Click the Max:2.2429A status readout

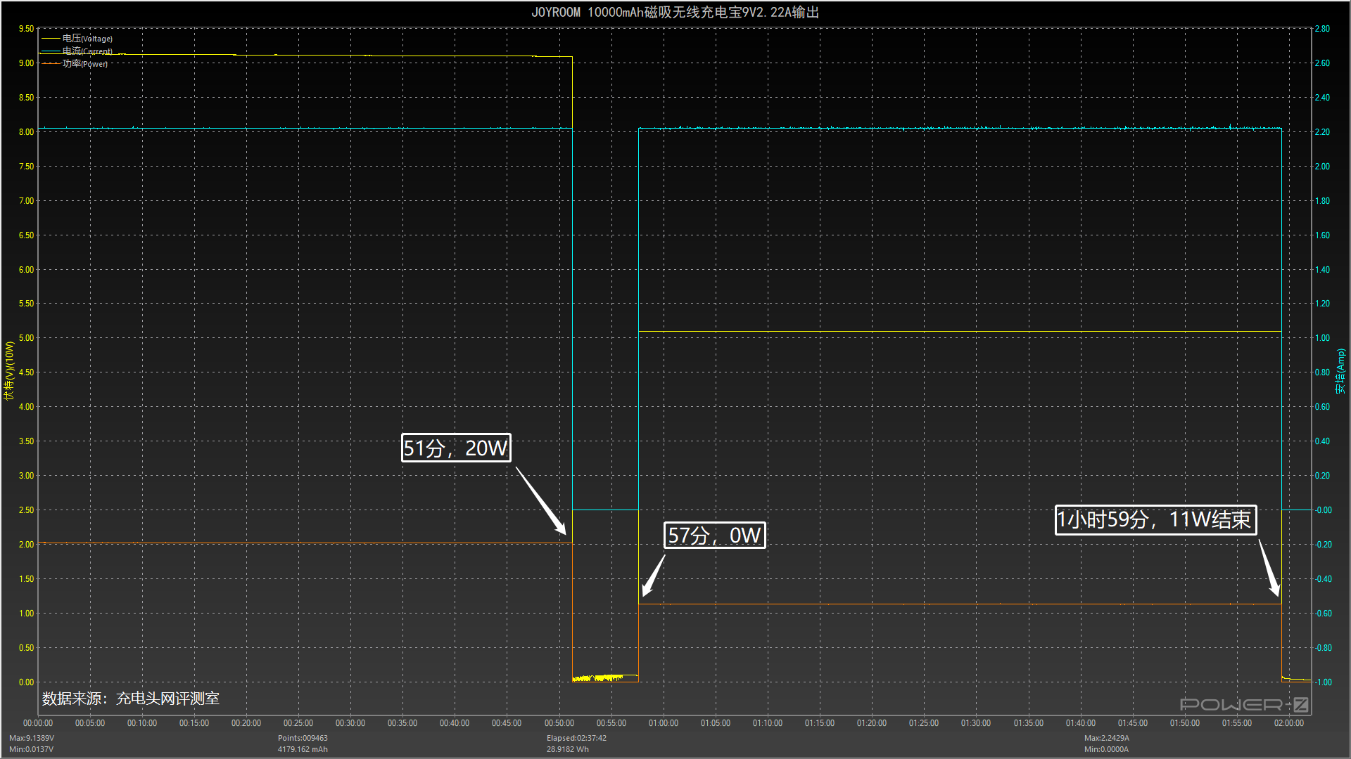1106,738
